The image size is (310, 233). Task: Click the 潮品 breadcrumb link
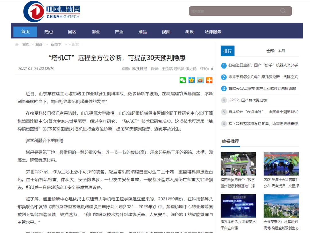[39, 45]
